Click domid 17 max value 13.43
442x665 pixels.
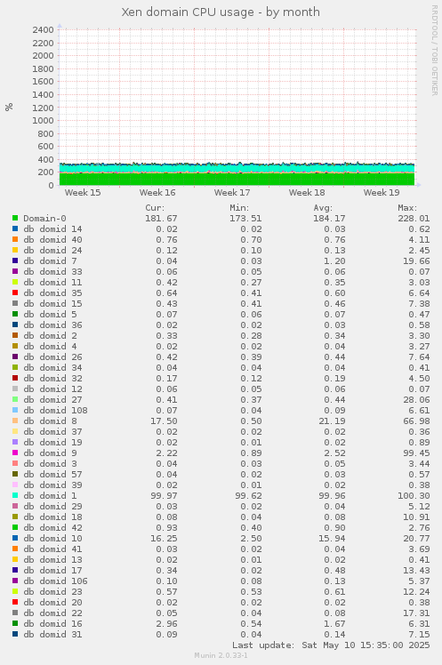click(x=416, y=571)
